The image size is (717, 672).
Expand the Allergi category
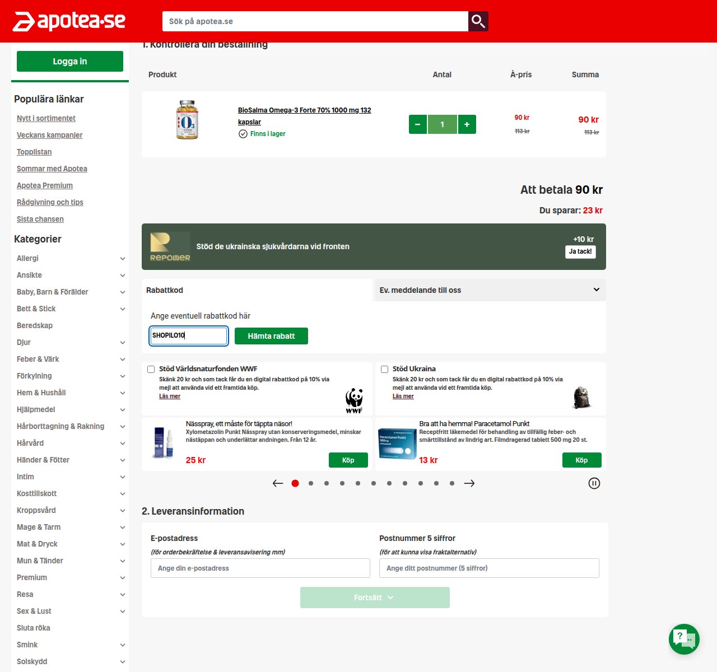point(123,259)
